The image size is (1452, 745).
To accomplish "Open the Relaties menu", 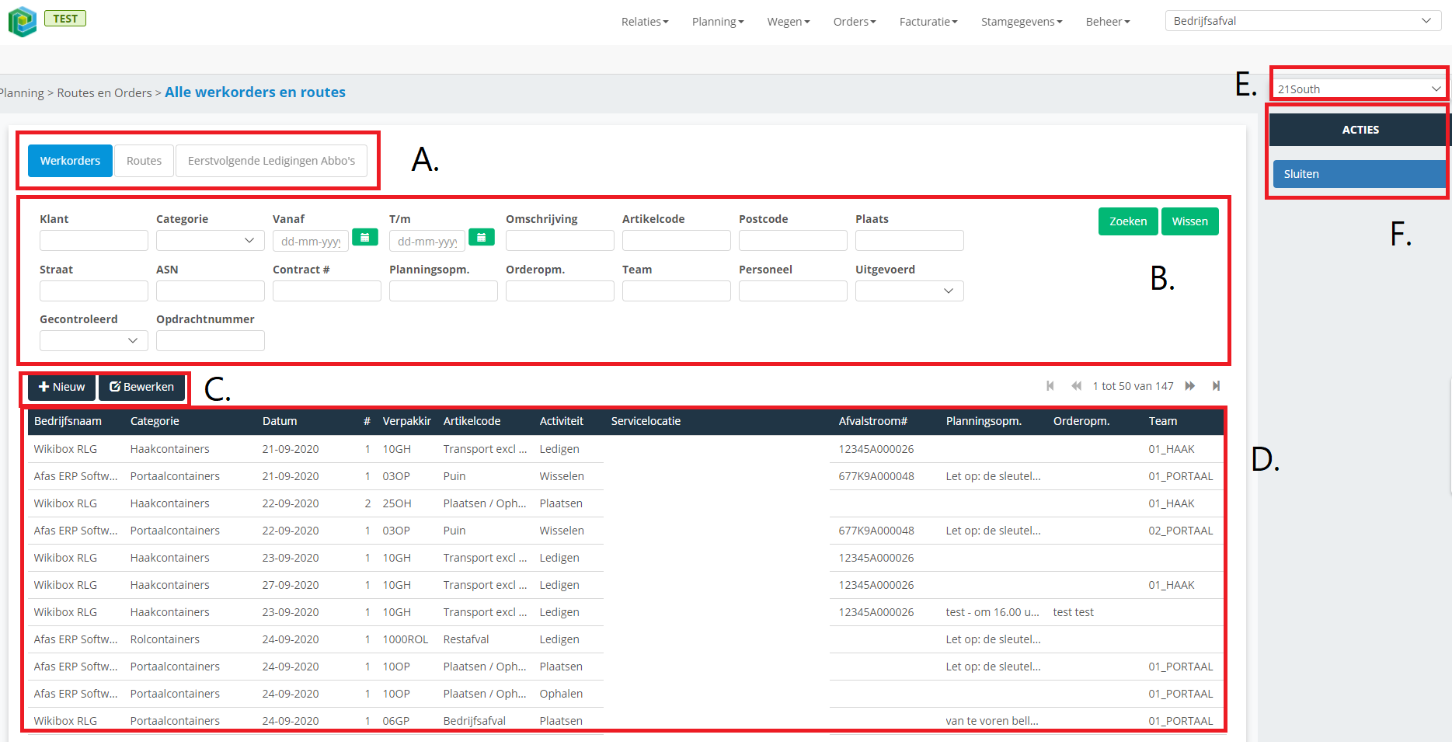I will point(645,22).
